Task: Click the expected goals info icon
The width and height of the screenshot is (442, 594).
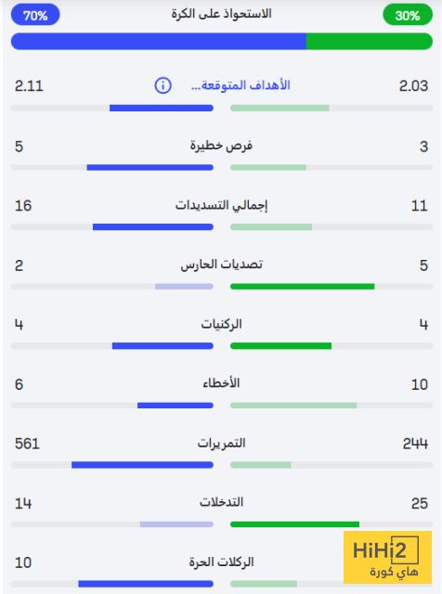Action: click(x=163, y=85)
